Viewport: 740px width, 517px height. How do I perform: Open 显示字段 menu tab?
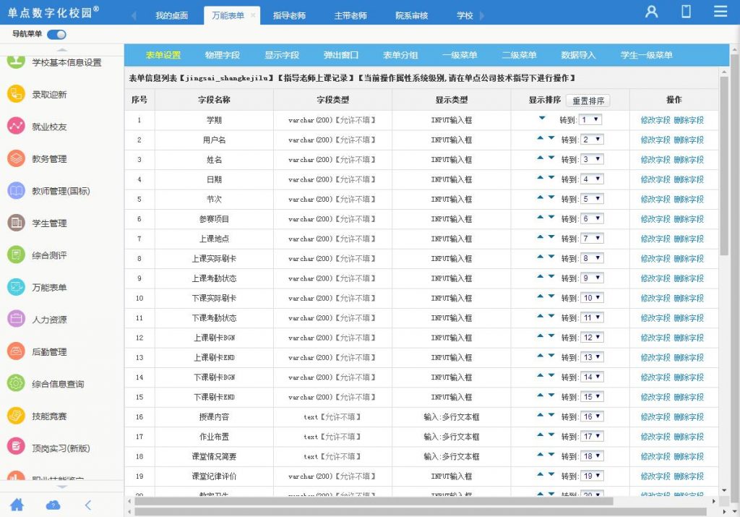(x=282, y=55)
